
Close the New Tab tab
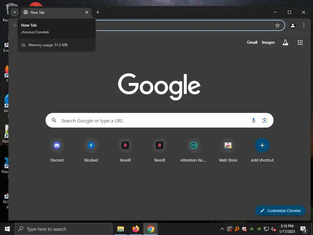click(87, 12)
